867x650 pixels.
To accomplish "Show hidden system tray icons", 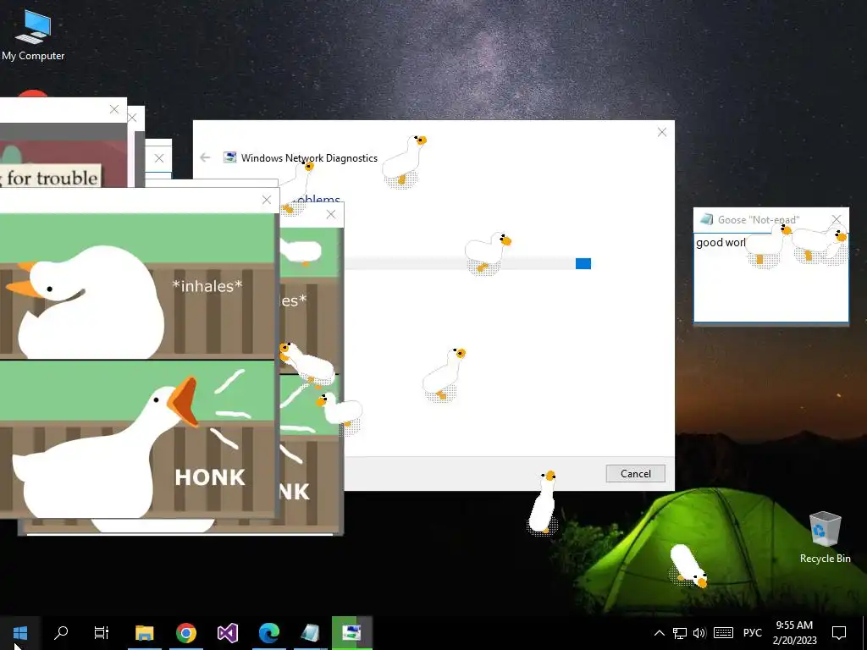I will point(659,633).
